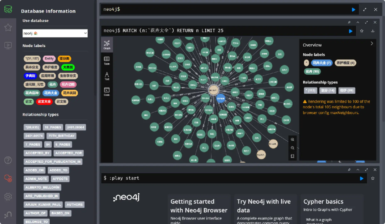385x224 pixels.
Task: Select 养护难度 (4) in Overview
Action: (345, 63)
